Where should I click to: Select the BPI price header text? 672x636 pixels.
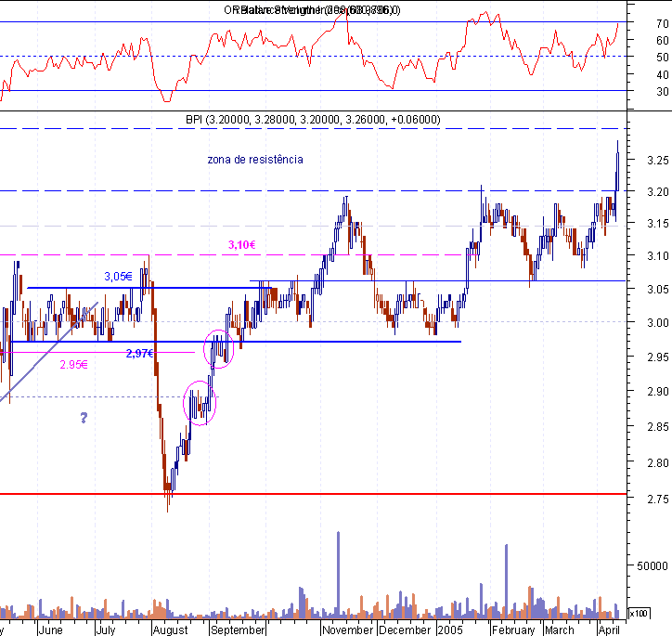pyautogui.click(x=313, y=120)
